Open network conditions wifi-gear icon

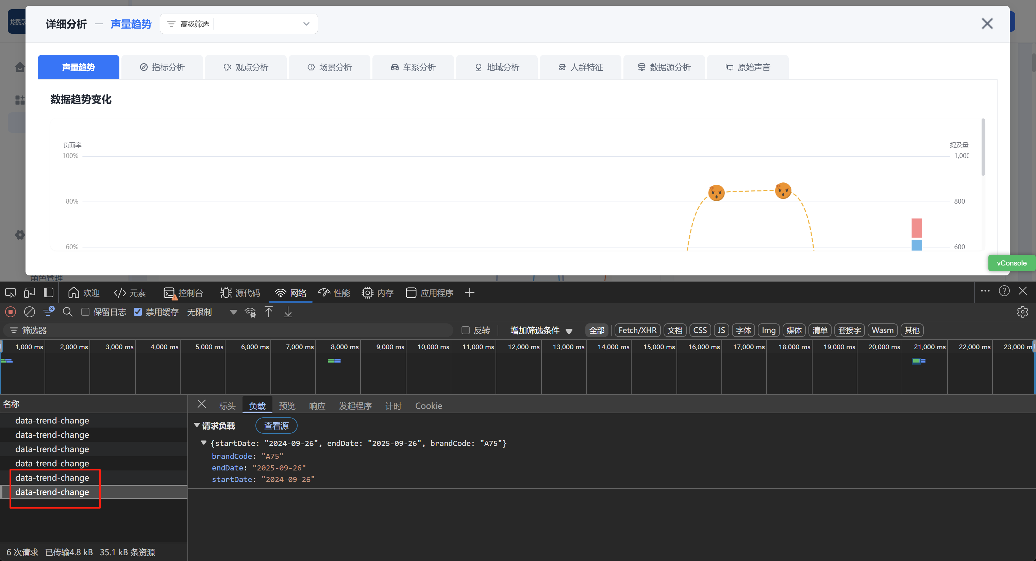[x=250, y=312]
